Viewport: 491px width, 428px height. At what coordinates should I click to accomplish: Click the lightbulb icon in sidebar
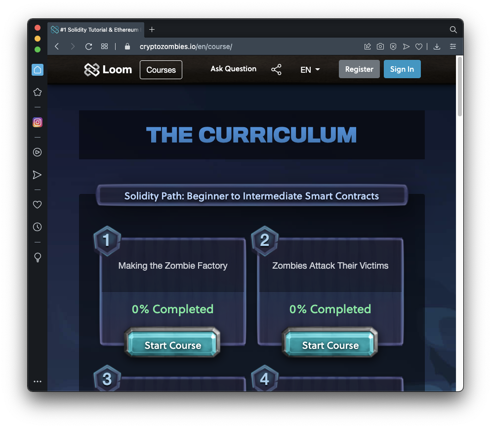pos(37,257)
